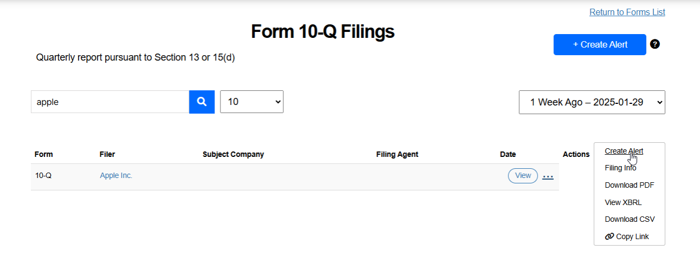Click the Filing Agent column header
This screenshot has width=700, height=264.
[x=397, y=154]
